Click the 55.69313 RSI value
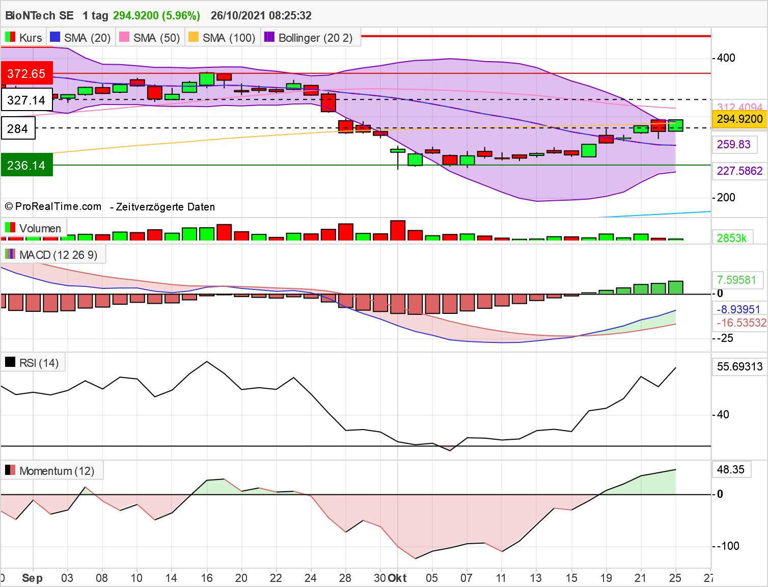The width and height of the screenshot is (768, 587). (x=739, y=366)
